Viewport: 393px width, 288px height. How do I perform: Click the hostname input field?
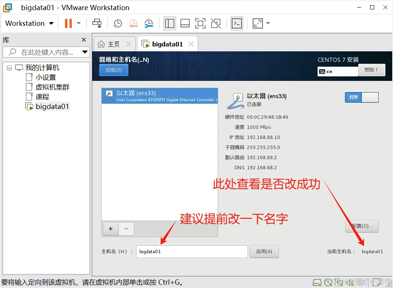192,251
